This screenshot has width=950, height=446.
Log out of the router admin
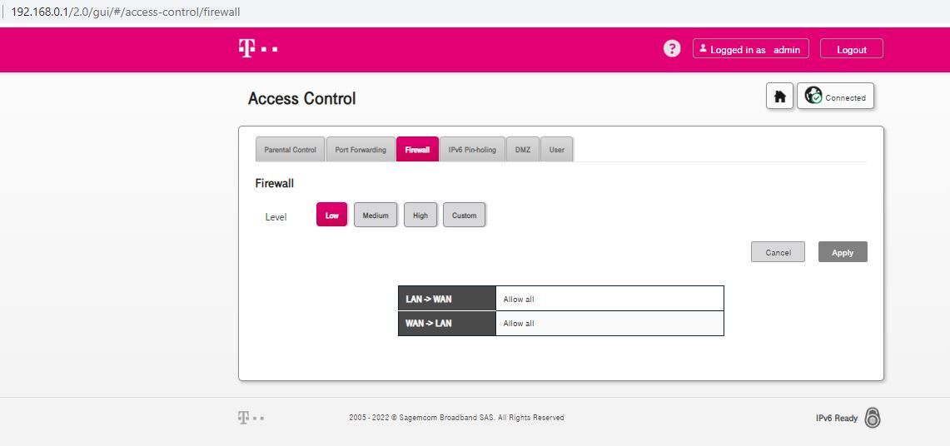[x=851, y=49]
